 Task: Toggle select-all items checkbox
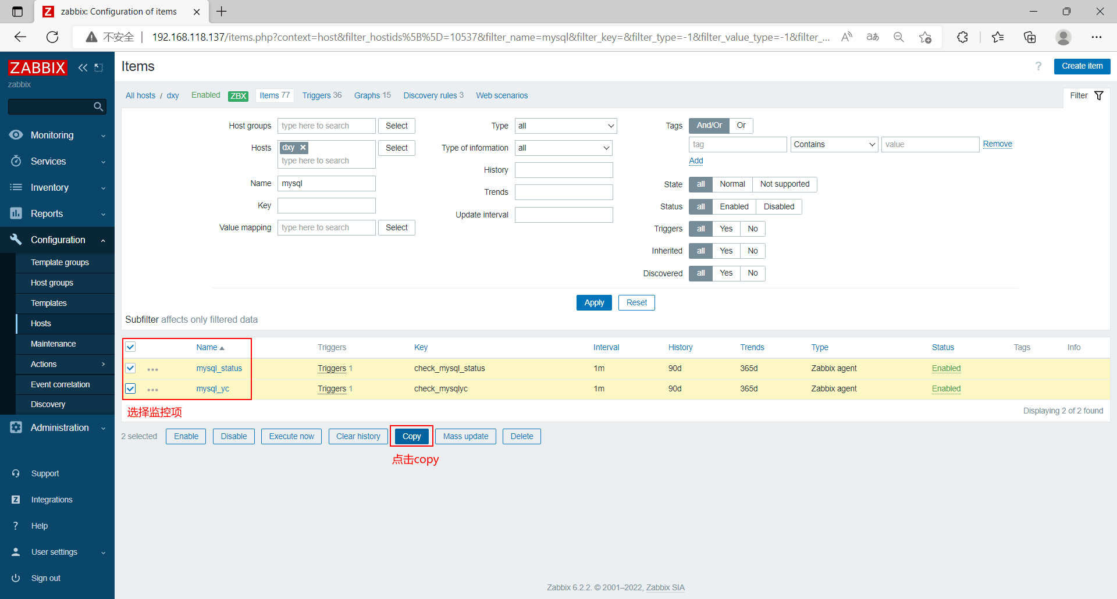[130, 347]
